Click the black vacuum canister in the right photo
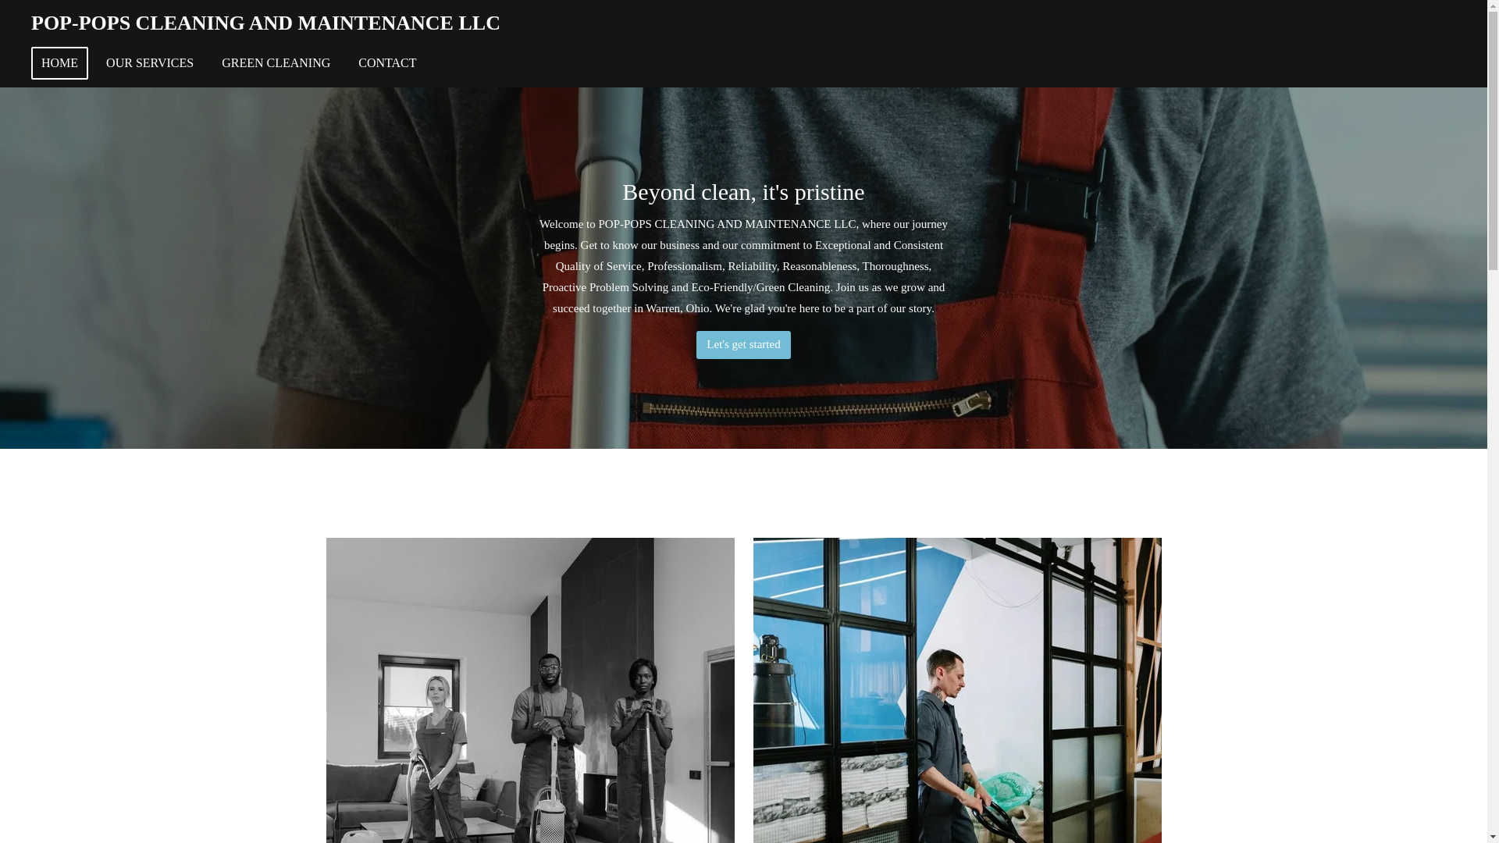Image resolution: width=1499 pixels, height=843 pixels. [785, 718]
